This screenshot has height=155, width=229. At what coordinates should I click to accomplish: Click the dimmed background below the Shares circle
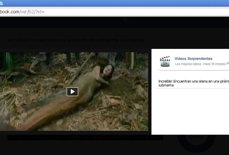196,153
